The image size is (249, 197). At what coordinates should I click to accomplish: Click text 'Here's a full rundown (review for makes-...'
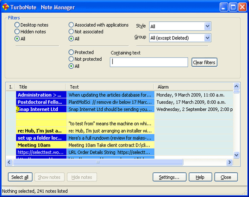point(110,138)
